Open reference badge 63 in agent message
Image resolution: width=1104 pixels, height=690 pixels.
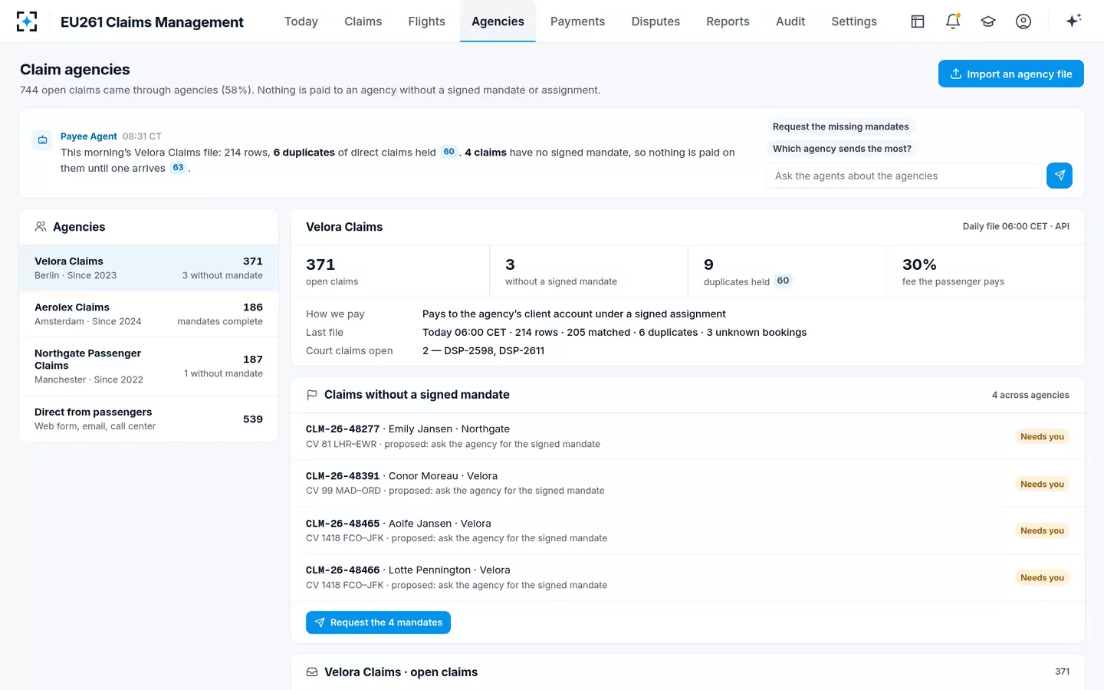178,168
